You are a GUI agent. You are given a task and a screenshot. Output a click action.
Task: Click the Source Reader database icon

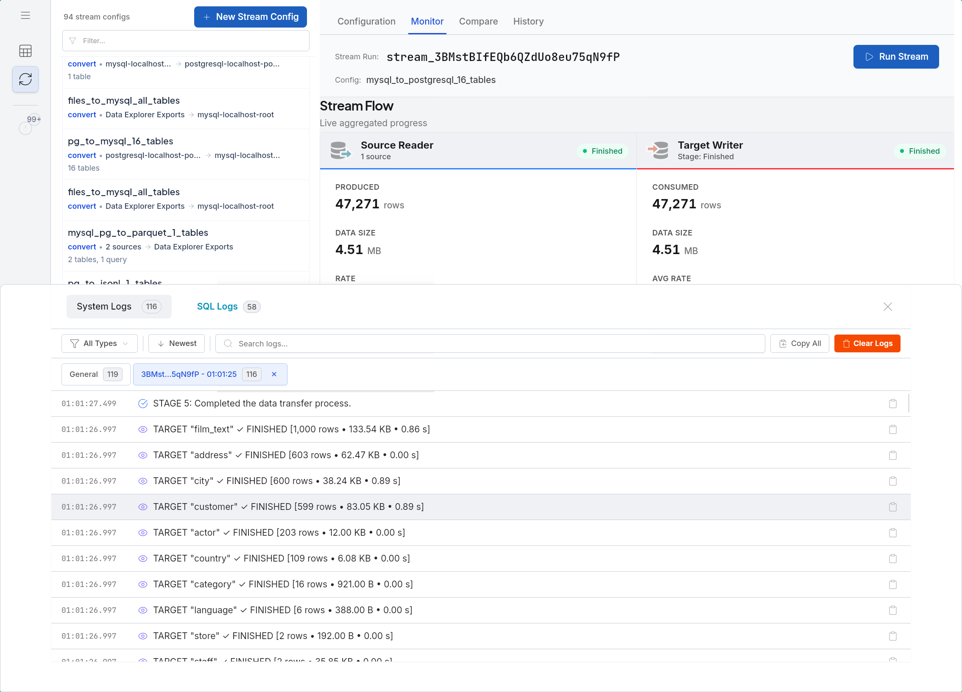point(340,150)
